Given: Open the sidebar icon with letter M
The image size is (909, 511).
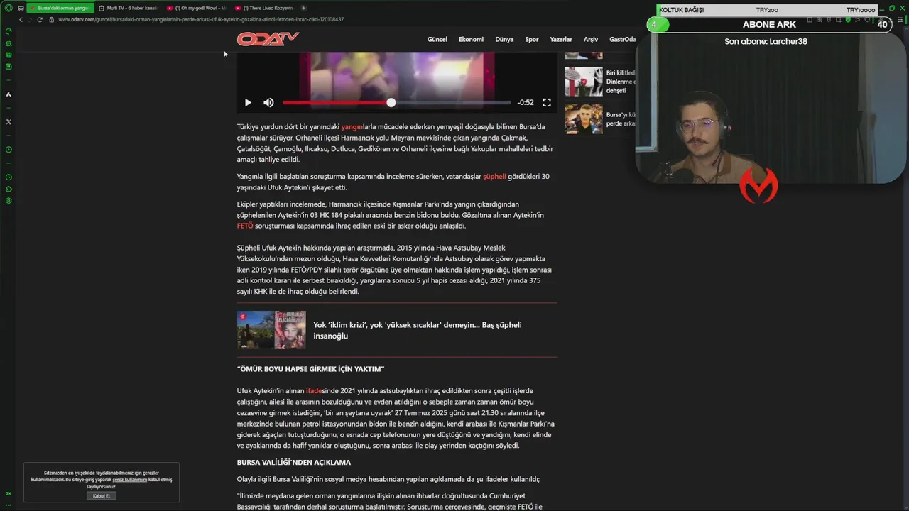Looking at the screenshot, I should 9,67.
